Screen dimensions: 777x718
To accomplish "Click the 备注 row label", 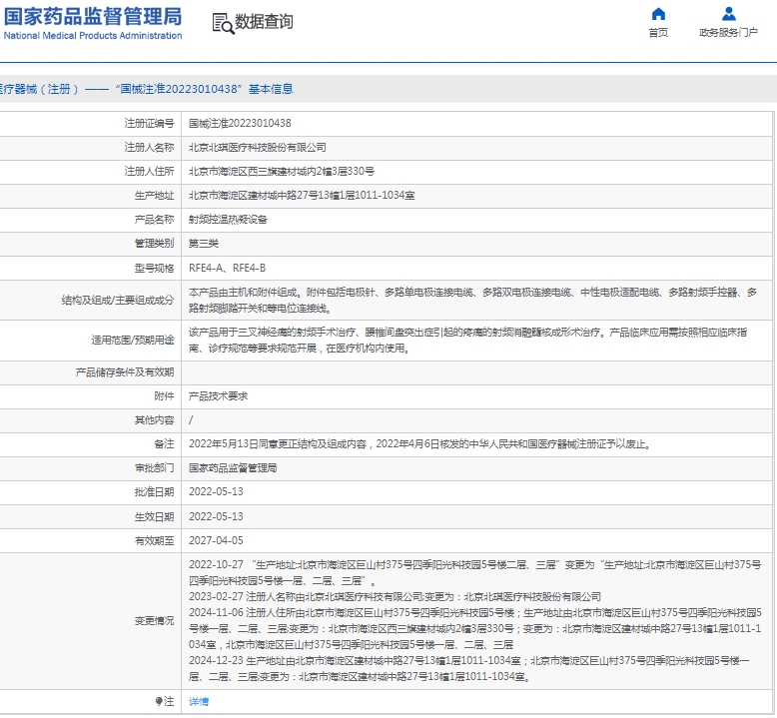I will [x=164, y=444].
